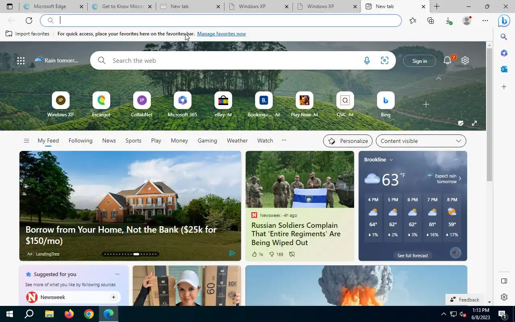515x322 pixels.
Task: Open Settings and more ellipsis
Action: [x=485, y=21]
